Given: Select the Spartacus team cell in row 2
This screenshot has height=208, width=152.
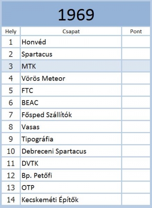Looking at the screenshot, I should coord(71,54).
